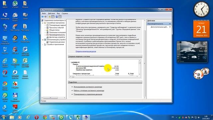Open the Работа с отчетами системного монитора link
Screen dimensions: 213x120
click(x=89, y=90)
